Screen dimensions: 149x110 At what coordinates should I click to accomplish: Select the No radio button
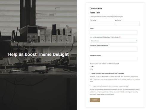pos(90,69)
